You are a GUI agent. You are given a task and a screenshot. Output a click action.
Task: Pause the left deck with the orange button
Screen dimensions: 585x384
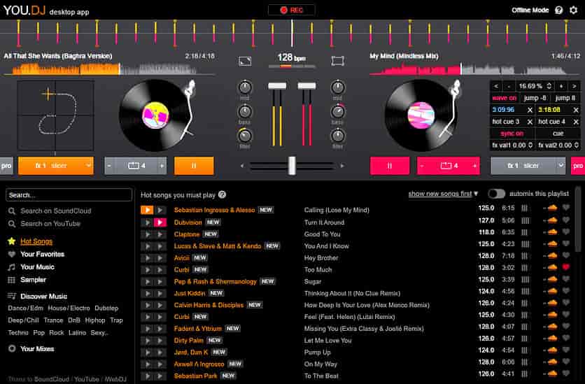click(194, 166)
